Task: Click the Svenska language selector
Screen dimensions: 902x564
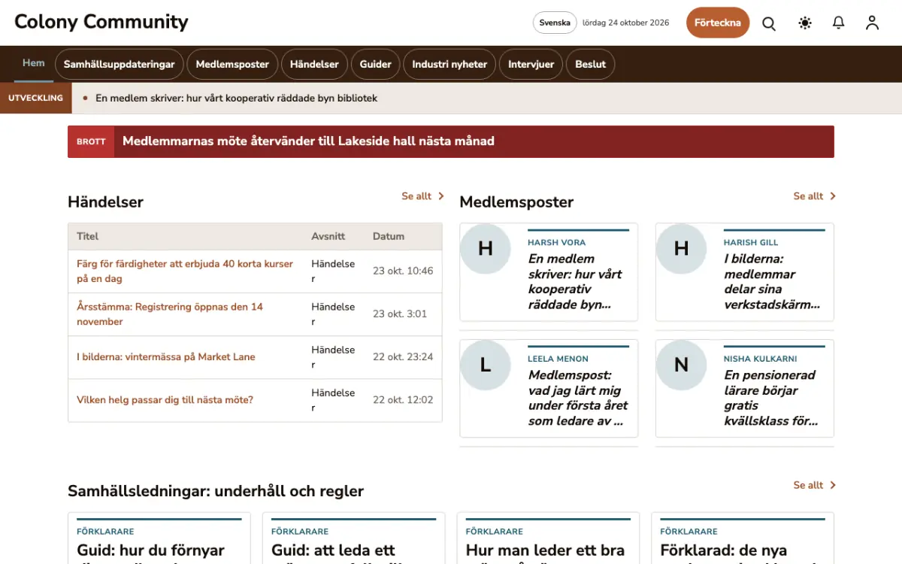Action: pyautogui.click(x=555, y=23)
